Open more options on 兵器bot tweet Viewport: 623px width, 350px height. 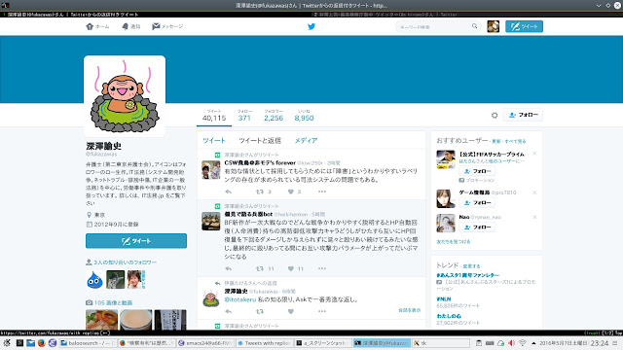322,268
